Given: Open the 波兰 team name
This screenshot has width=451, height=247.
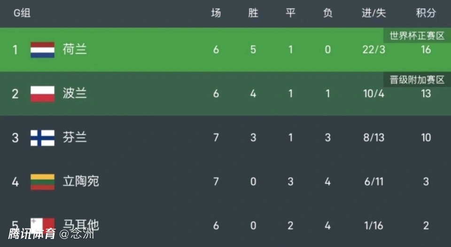Looking at the screenshot, I should point(75,93).
